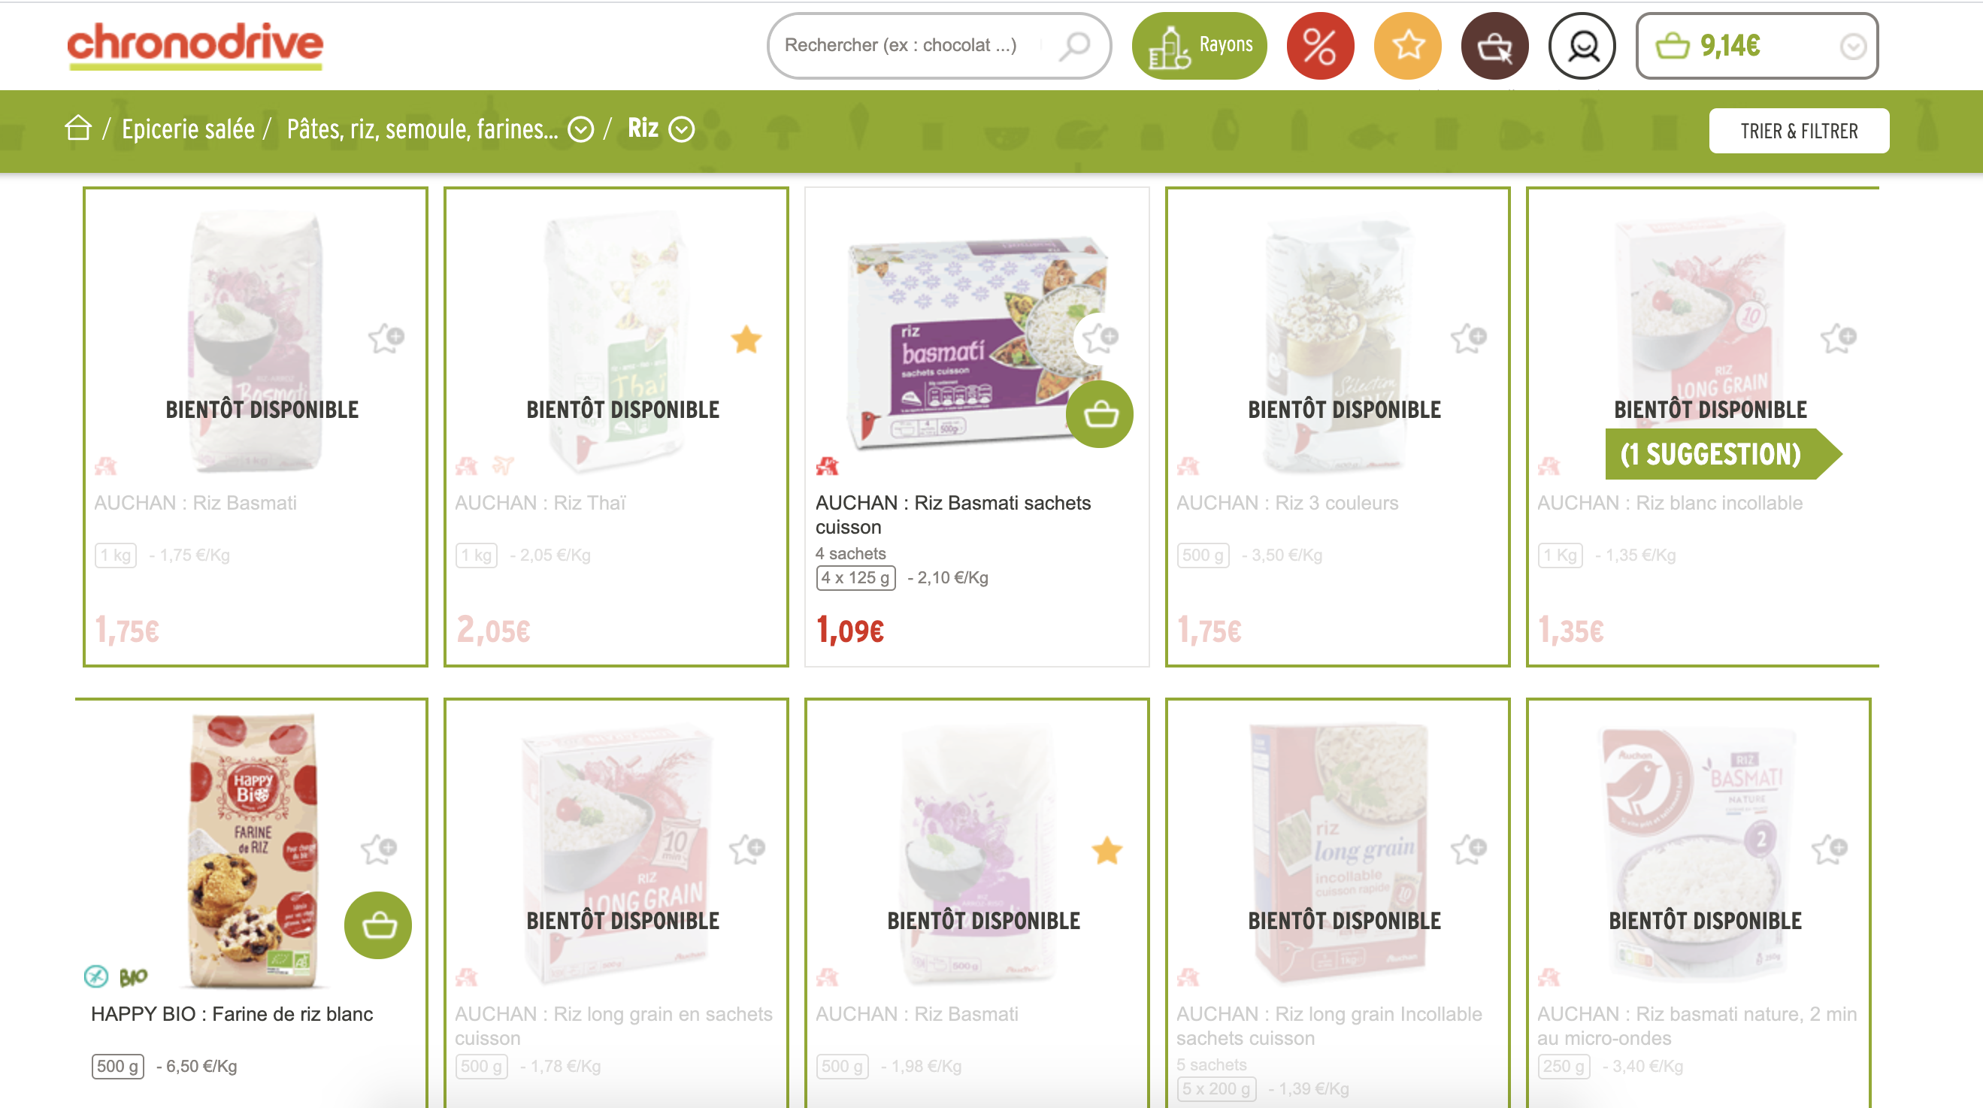Expand the Pâtes, riz, semoule dropdown chevron
Image resolution: width=1983 pixels, height=1108 pixels.
(x=580, y=129)
